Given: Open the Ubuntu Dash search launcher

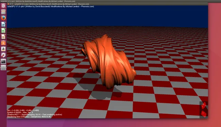Looking at the screenshot, I should [3, 6].
